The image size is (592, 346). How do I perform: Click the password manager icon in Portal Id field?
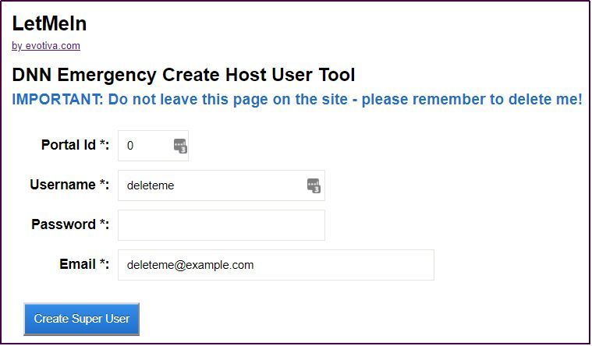tap(180, 146)
